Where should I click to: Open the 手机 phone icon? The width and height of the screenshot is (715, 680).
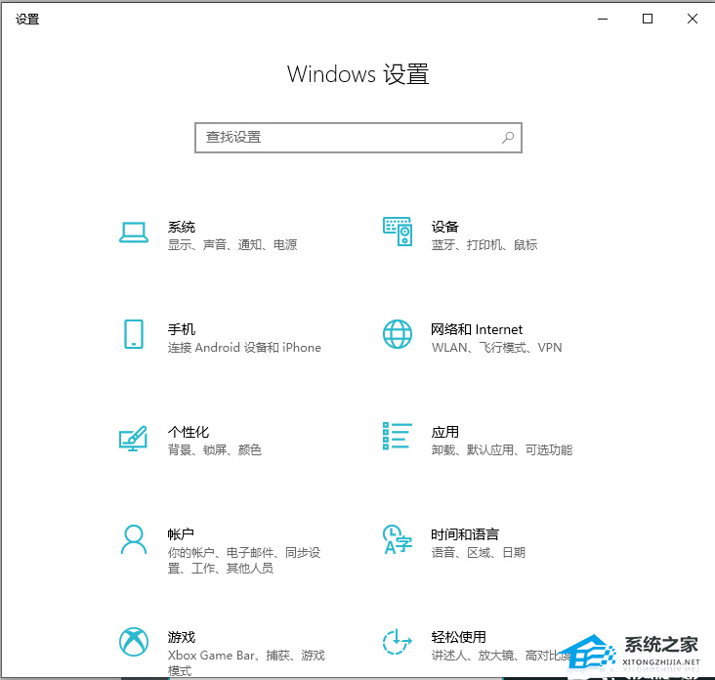[x=134, y=334]
